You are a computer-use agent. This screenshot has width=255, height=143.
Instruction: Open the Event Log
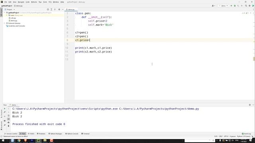point(246,133)
